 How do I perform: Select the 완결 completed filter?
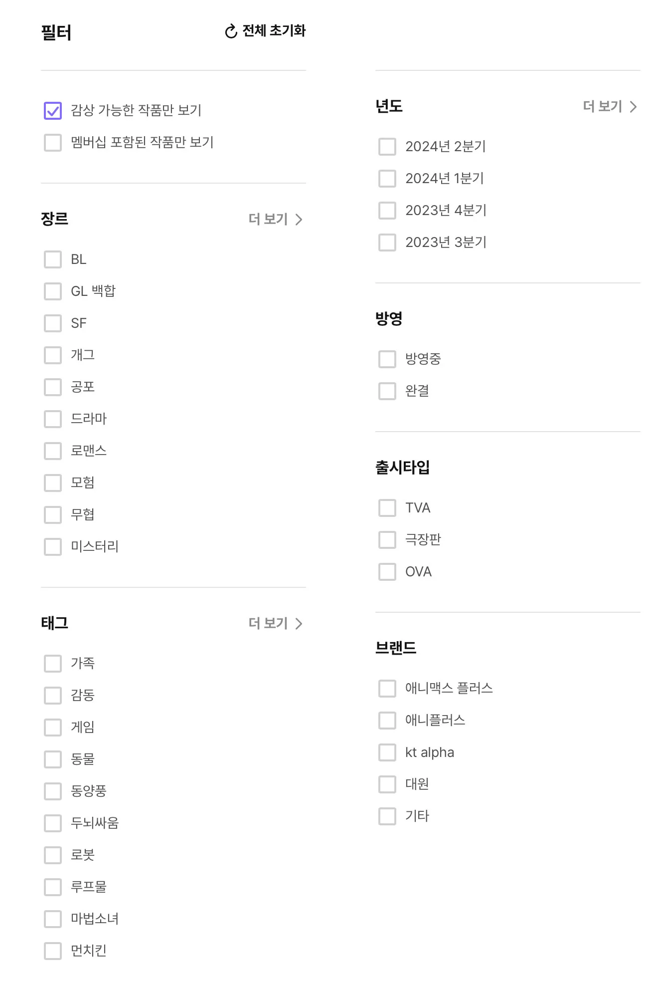(387, 392)
